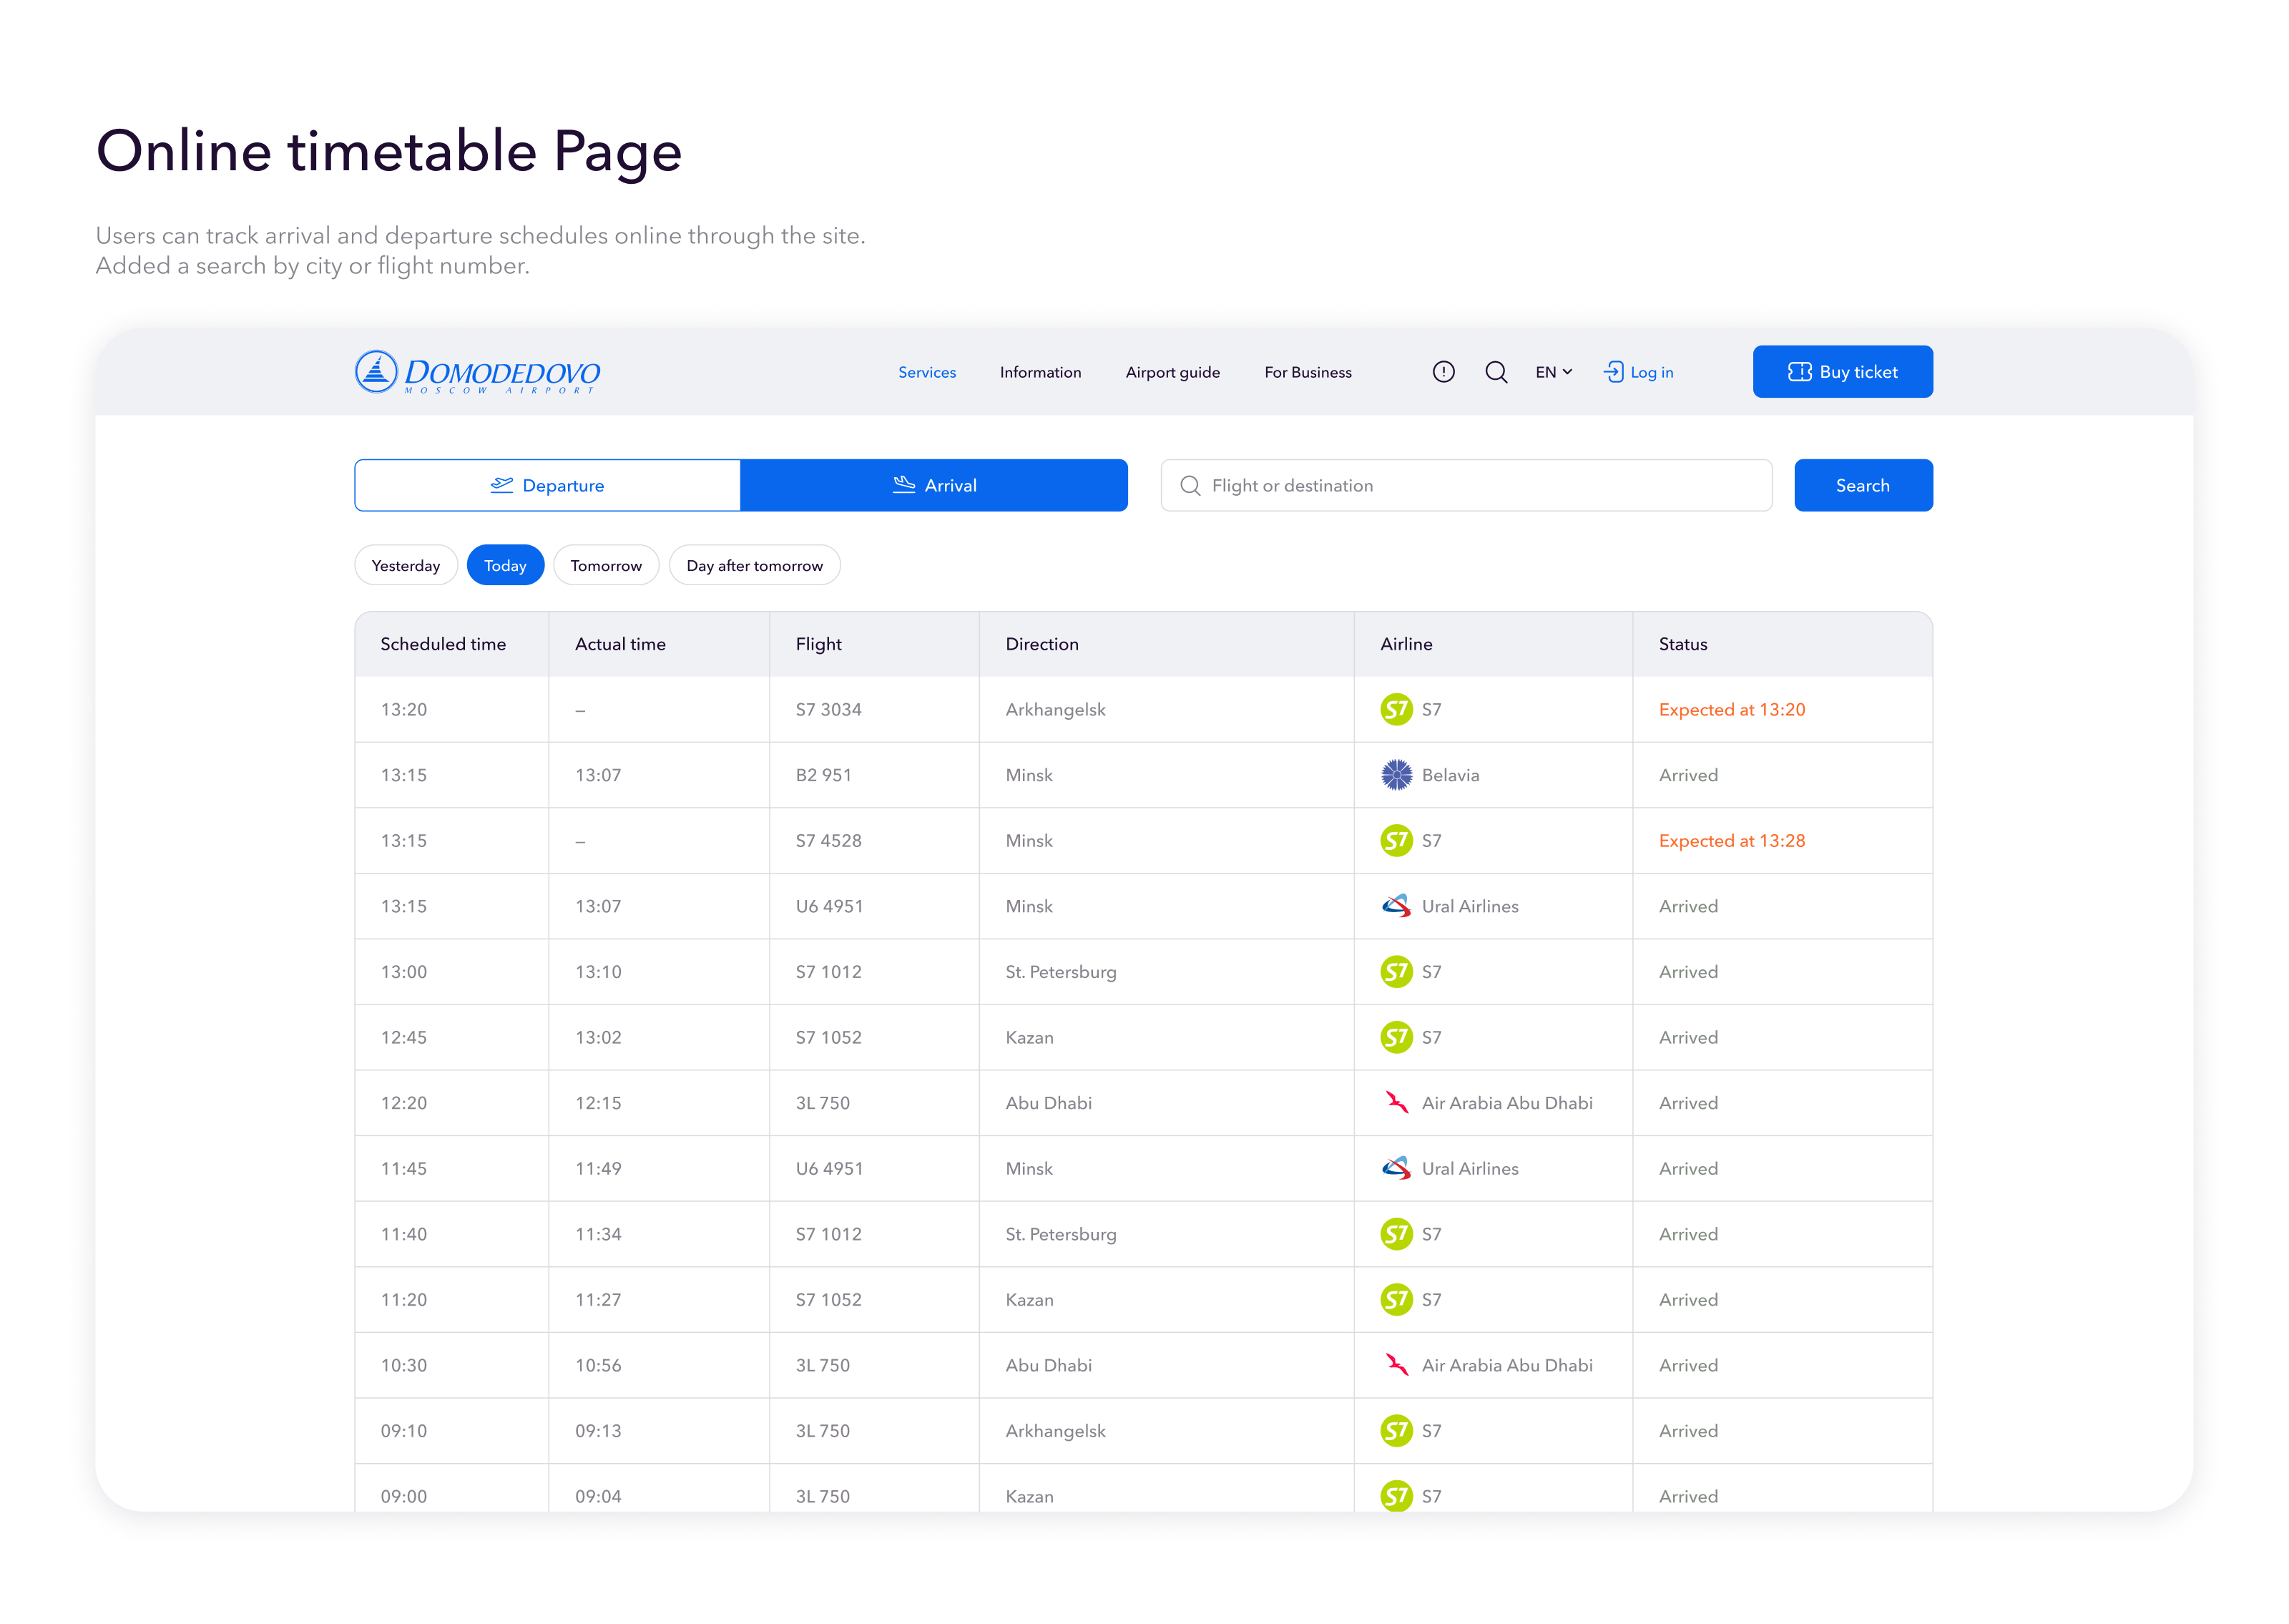Choose the Day after tomorrow filter
Image resolution: width=2289 pixels, height=1624 pixels.
point(754,565)
